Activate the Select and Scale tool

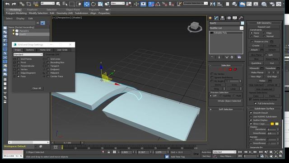(100, 4)
